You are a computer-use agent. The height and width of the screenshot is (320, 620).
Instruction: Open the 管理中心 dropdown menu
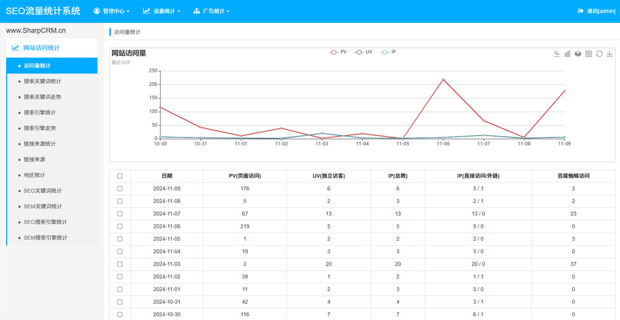pos(112,11)
